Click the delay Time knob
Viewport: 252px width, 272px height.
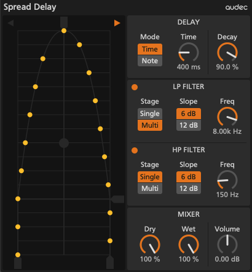189,53
